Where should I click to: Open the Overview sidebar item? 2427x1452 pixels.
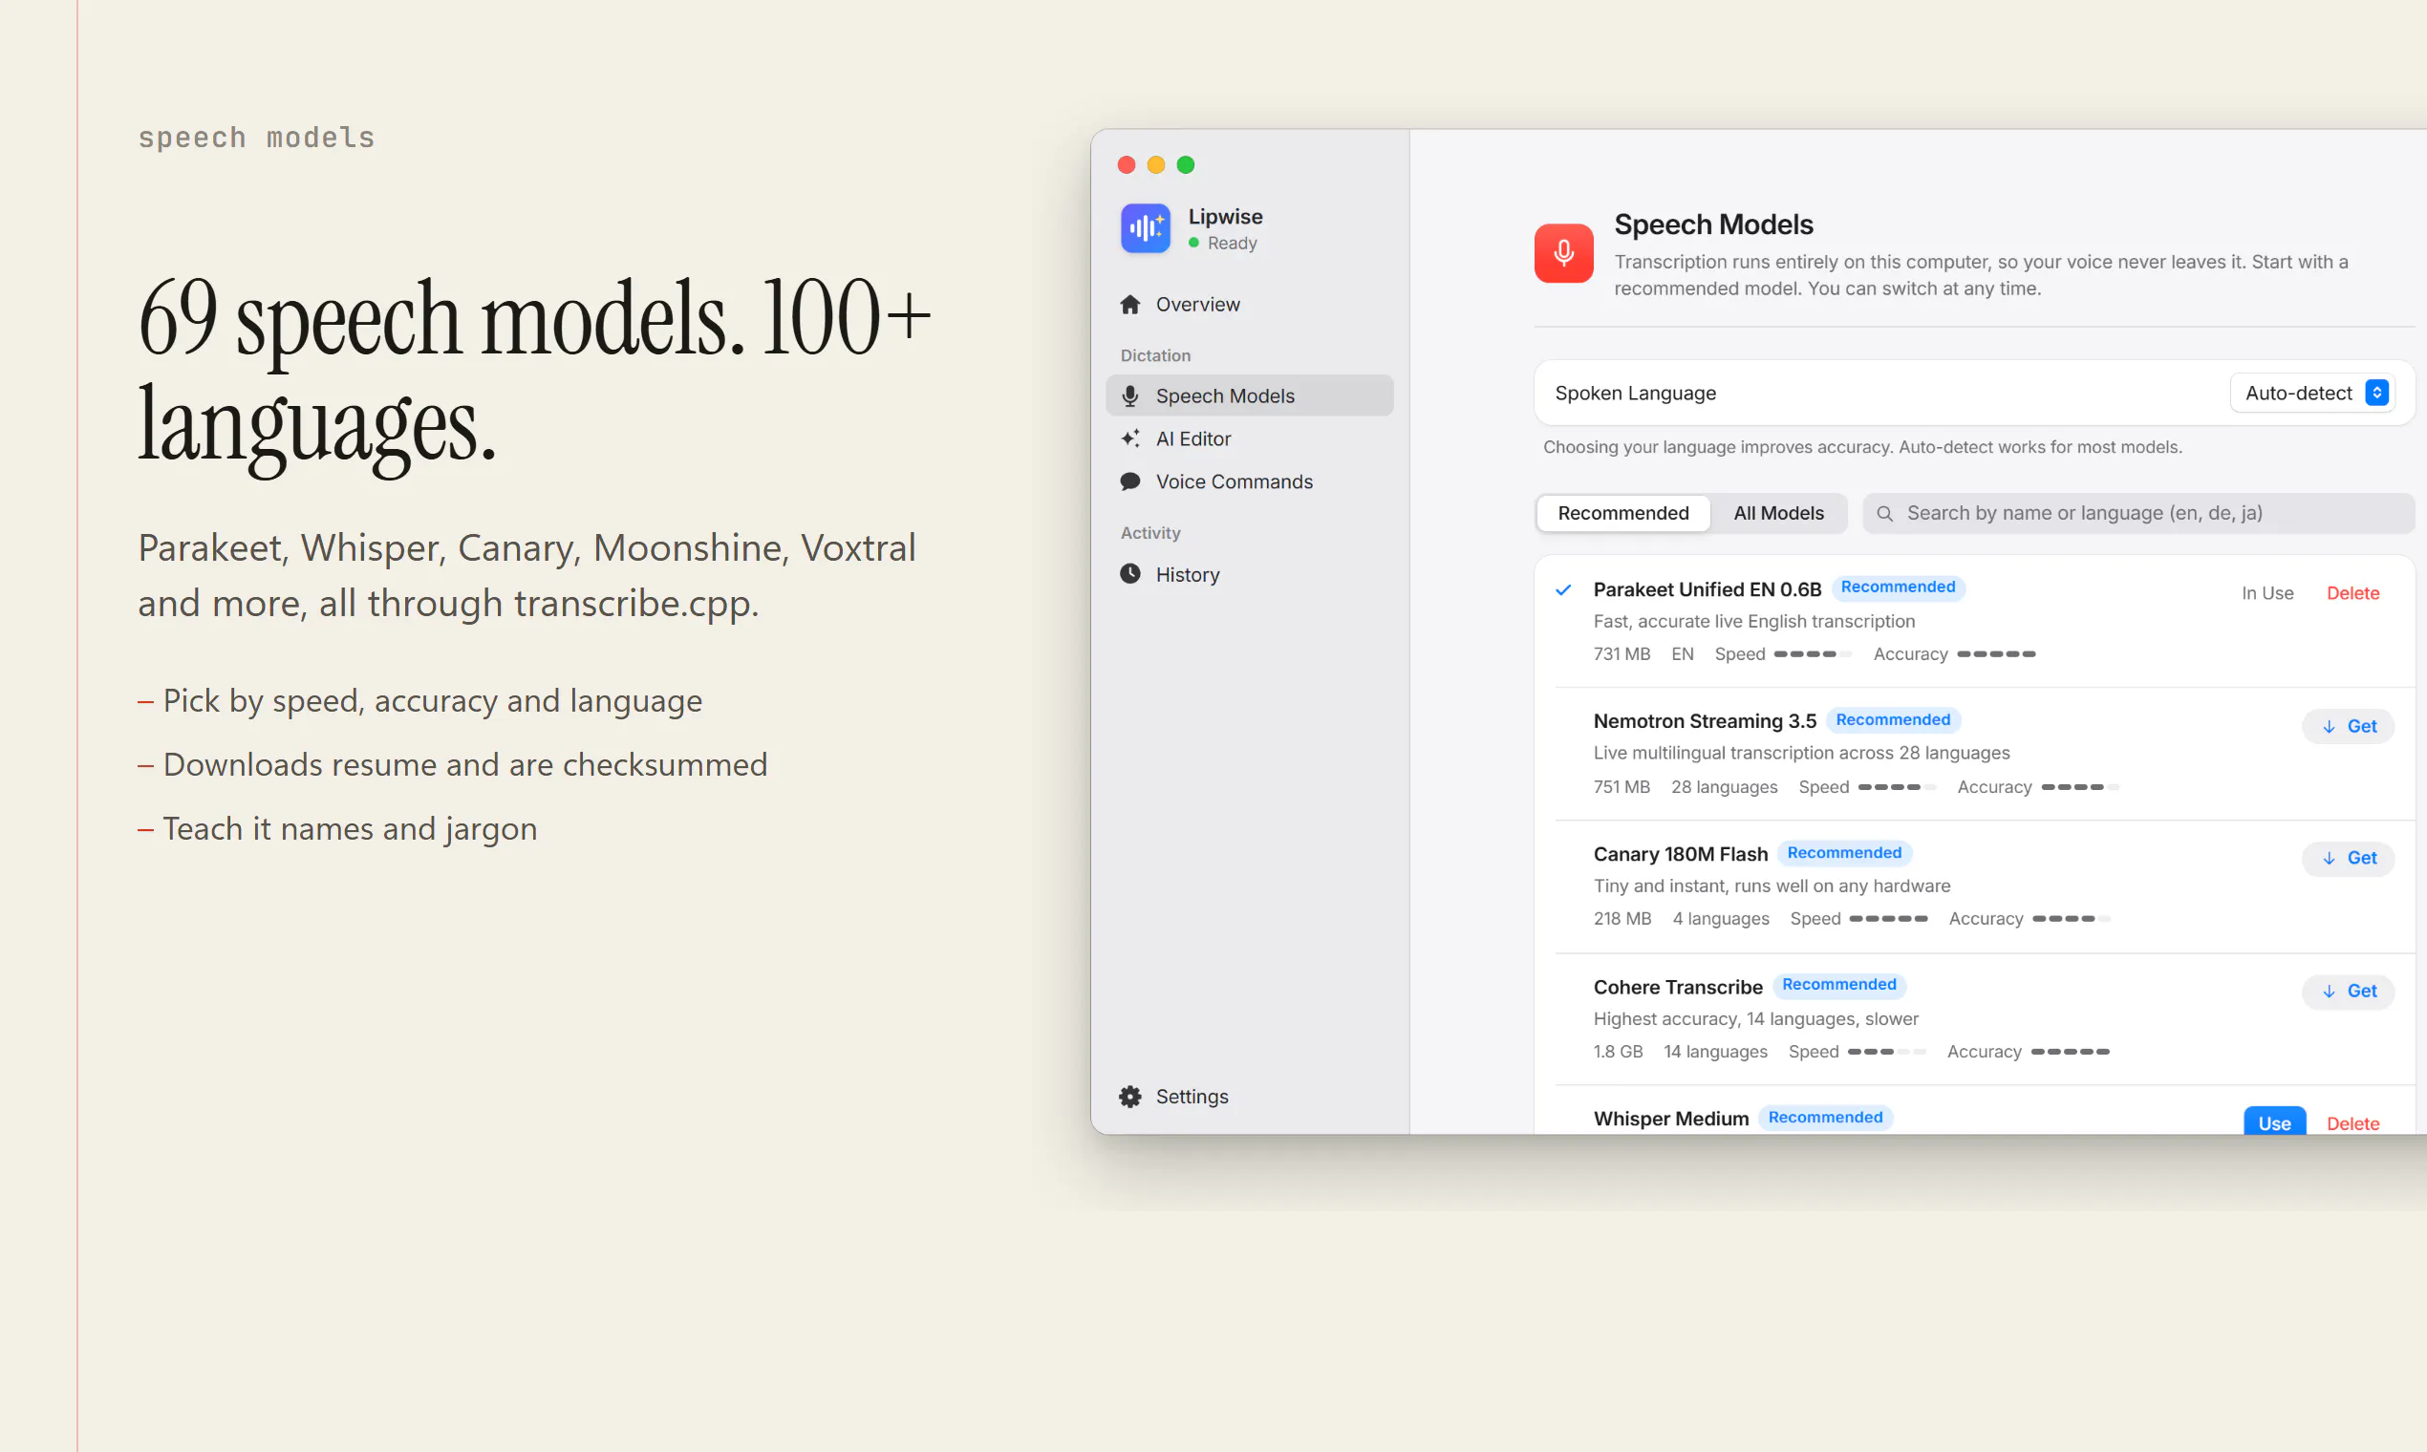point(1249,305)
